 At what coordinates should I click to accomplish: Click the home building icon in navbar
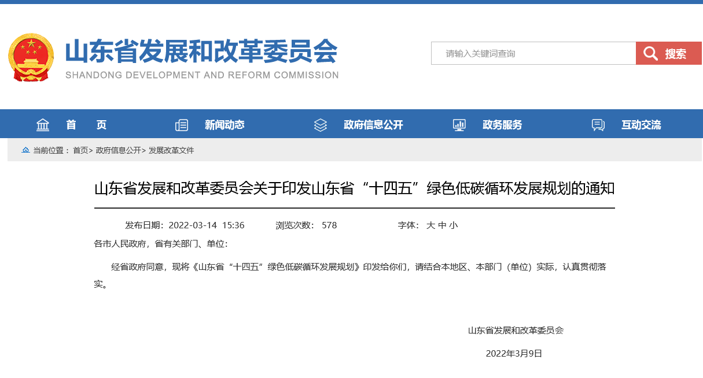pyautogui.click(x=43, y=125)
